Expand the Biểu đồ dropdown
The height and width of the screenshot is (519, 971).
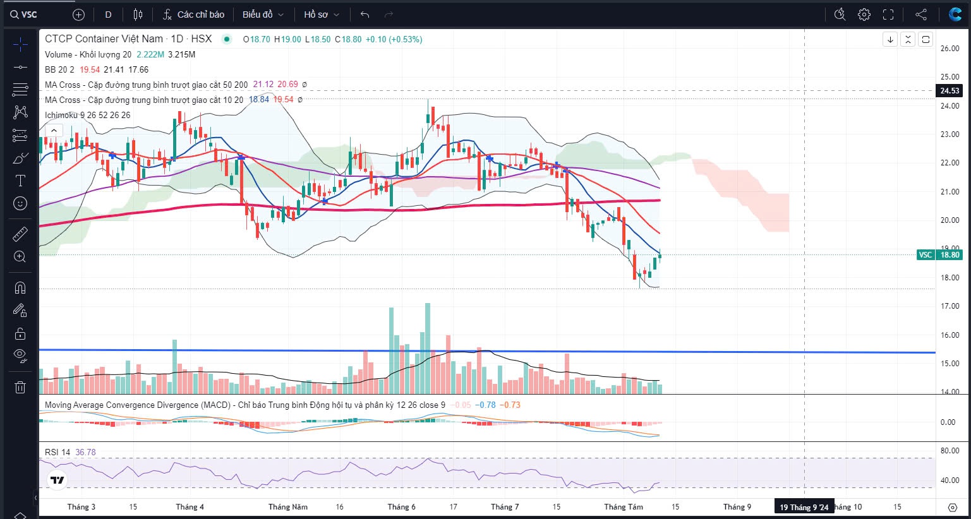(263, 15)
